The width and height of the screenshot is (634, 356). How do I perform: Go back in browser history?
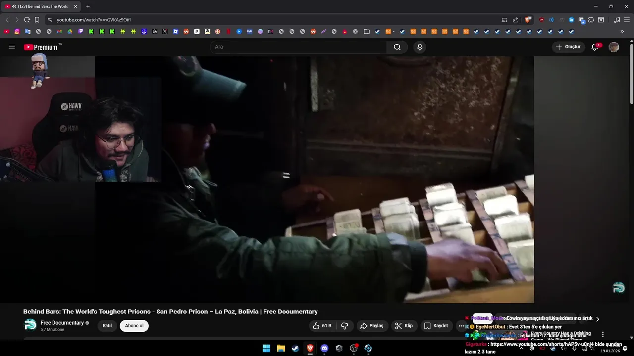click(7, 20)
